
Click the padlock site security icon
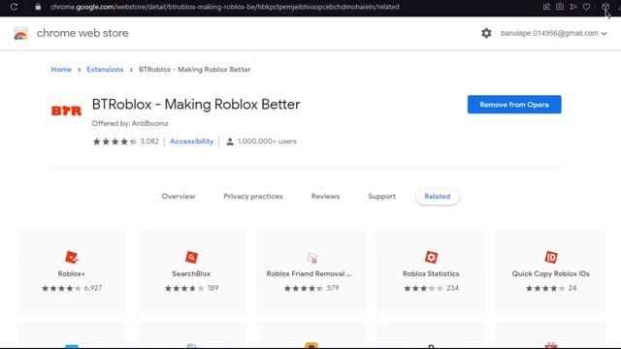(x=38, y=7)
